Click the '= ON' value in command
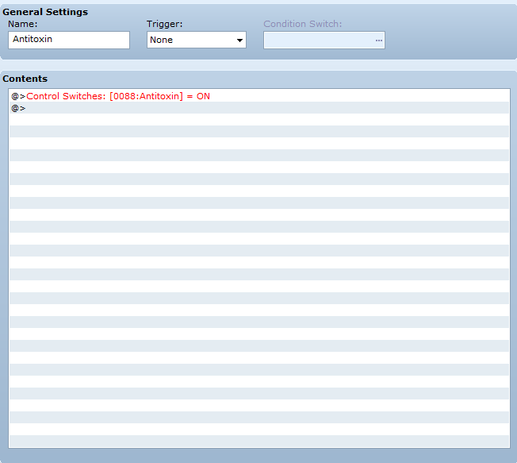517x463 pixels. click(197, 96)
